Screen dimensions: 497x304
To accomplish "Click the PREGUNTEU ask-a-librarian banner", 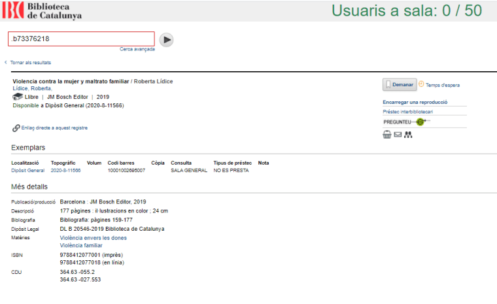I will pyautogui.click(x=407, y=122).
